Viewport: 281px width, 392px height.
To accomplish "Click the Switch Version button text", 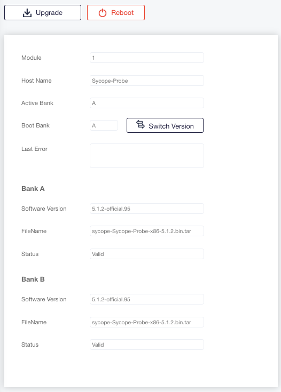I will point(171,126).
